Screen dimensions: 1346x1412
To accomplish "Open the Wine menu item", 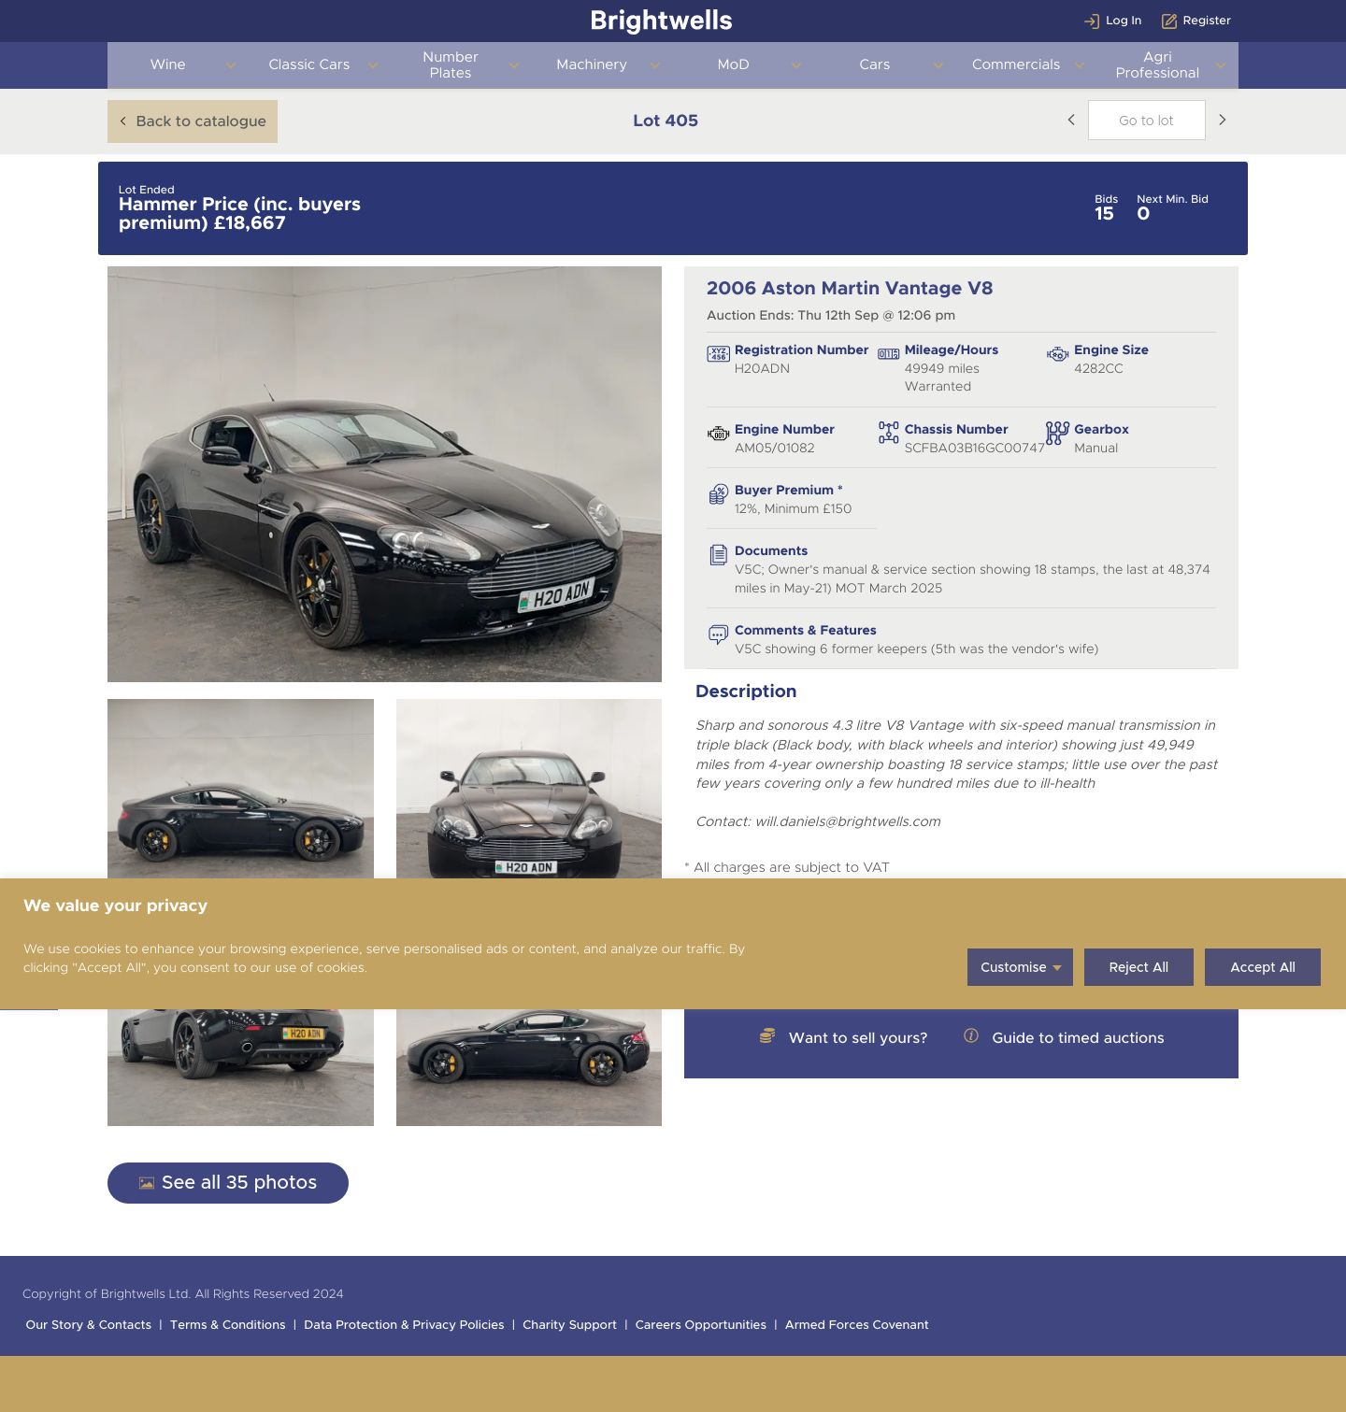I will tap(167, 64).
